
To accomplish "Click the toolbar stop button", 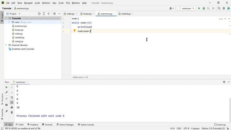I will (213, 8).
